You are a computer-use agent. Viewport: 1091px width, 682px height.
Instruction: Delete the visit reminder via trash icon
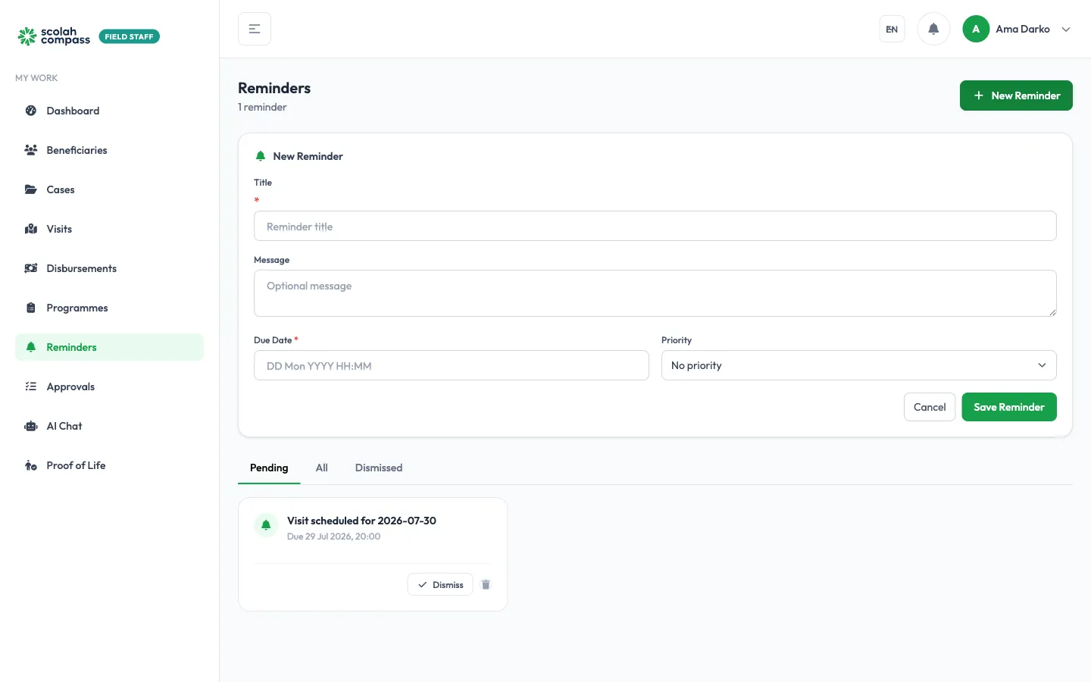pyautogui.click(x=486, y=584)
